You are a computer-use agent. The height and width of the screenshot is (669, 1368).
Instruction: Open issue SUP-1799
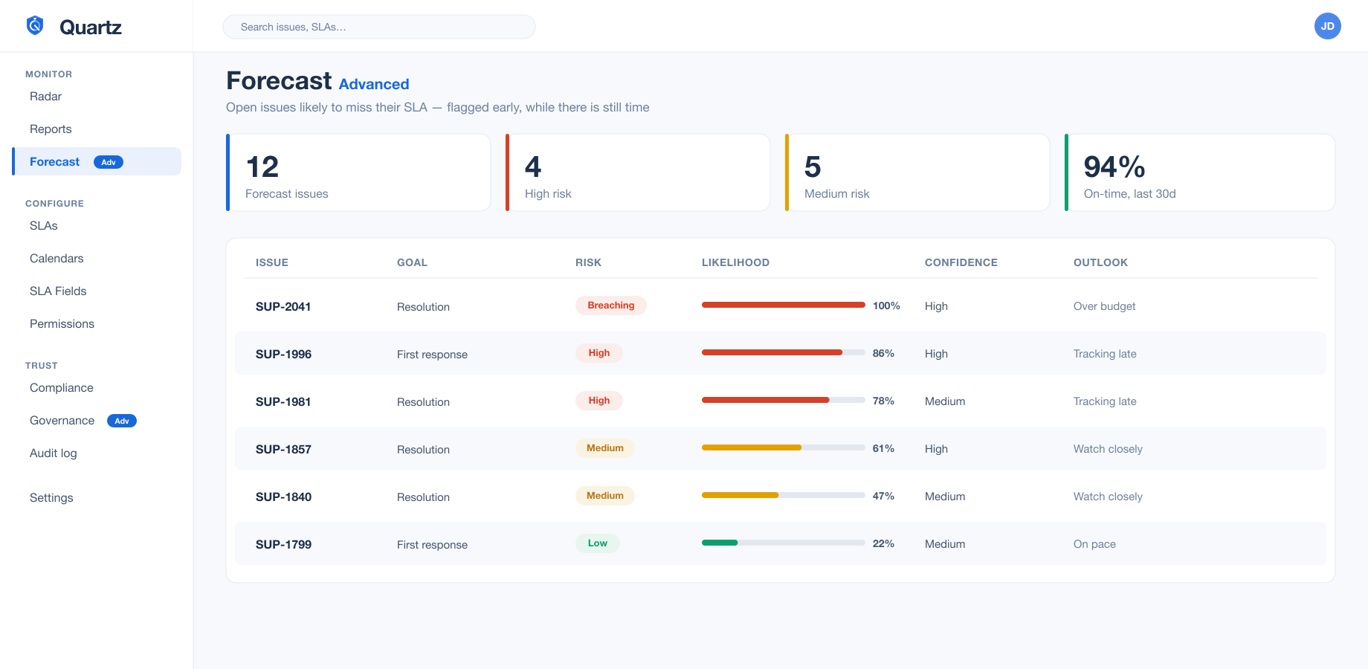pos(283,544)
